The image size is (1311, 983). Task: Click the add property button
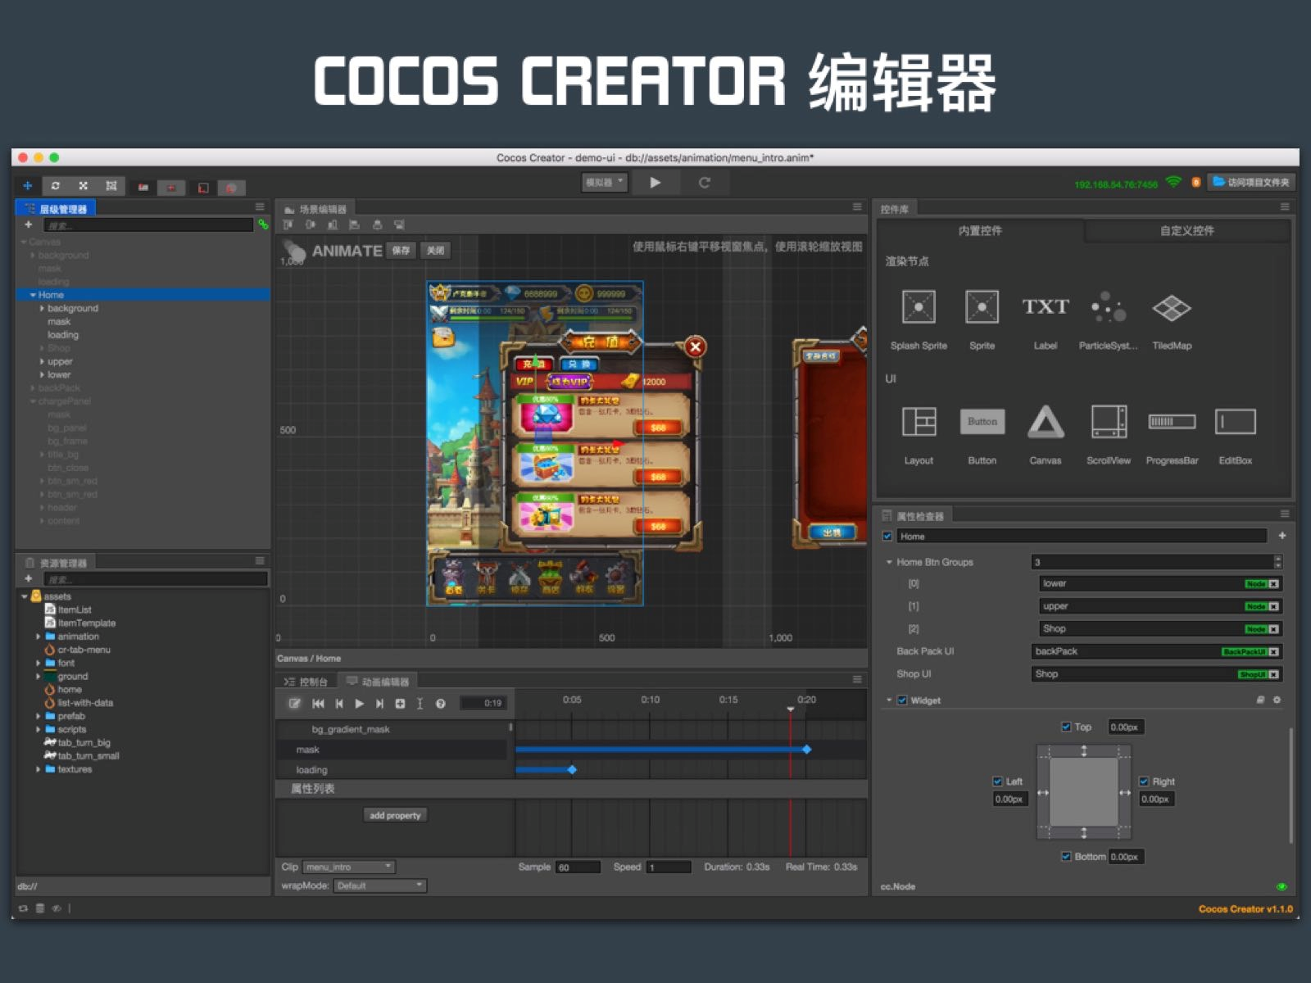395,815
